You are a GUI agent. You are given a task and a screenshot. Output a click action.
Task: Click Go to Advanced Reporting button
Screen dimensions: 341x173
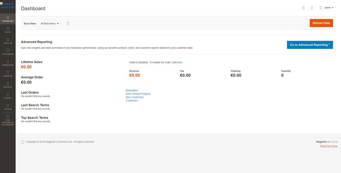point(310,45)
